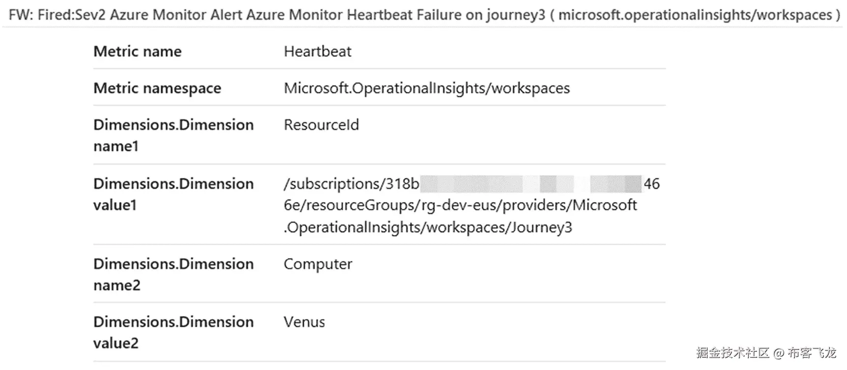Click "Sev2" in the subject line
This screenshot has width=847, height=370.
tap(91, 15)
